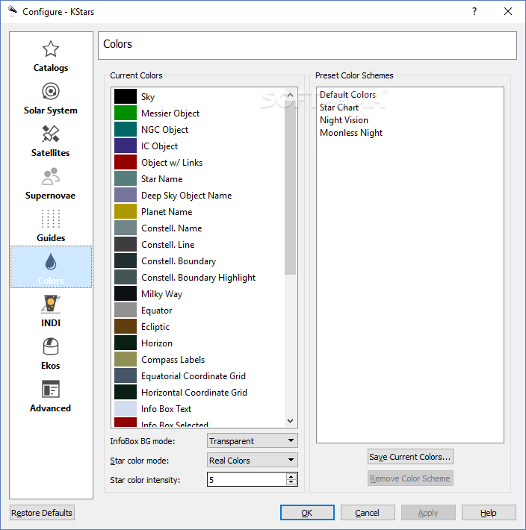526x530 pixels.
Task: Click the Constell. Boundary dark swatch
Action: [x=126, y=261]
